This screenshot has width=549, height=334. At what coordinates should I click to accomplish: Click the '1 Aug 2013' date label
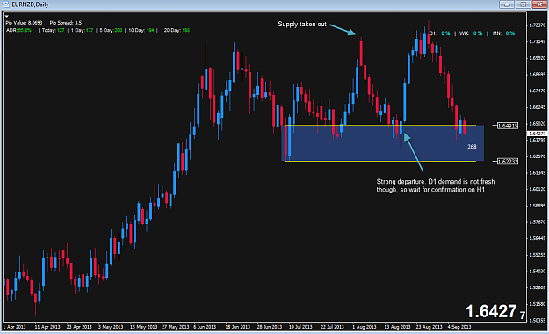[x=365, y=327]
